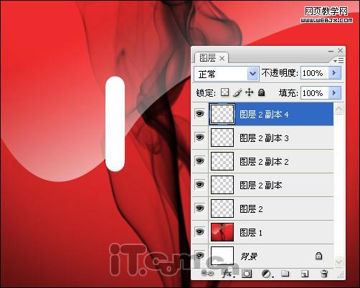The height and width of the screenshot is (288, 360).
Task: Delete layer with trash icon
Action: (x=324, y=274)
